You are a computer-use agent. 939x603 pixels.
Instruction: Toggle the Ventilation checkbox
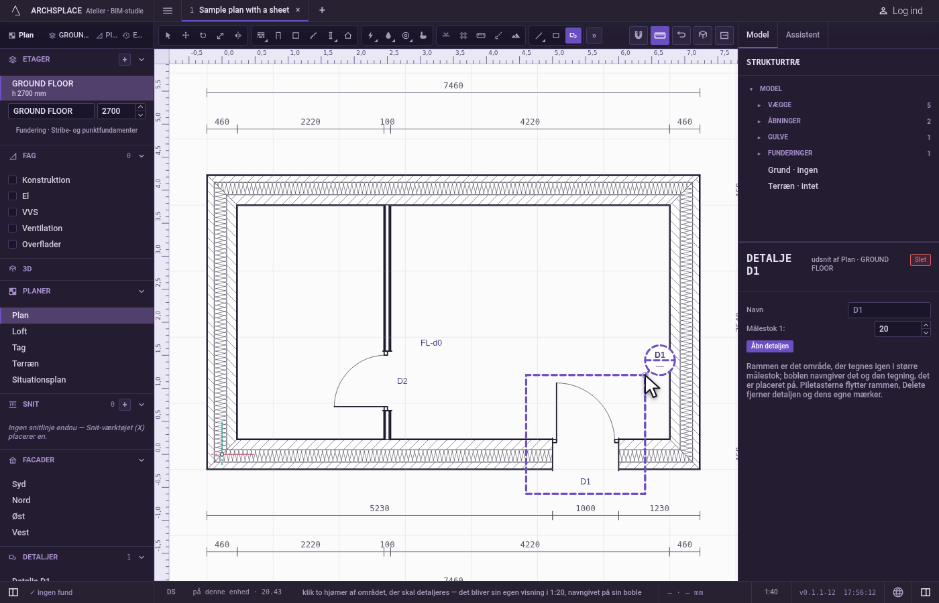[x=12, y=228]
